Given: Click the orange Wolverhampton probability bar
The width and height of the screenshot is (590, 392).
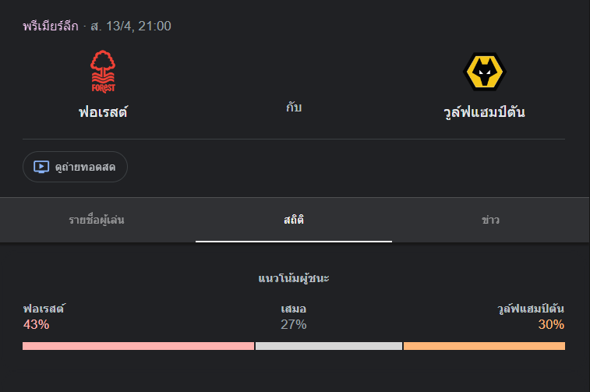Looking at the screenshot, I should [x=484, y=346].
